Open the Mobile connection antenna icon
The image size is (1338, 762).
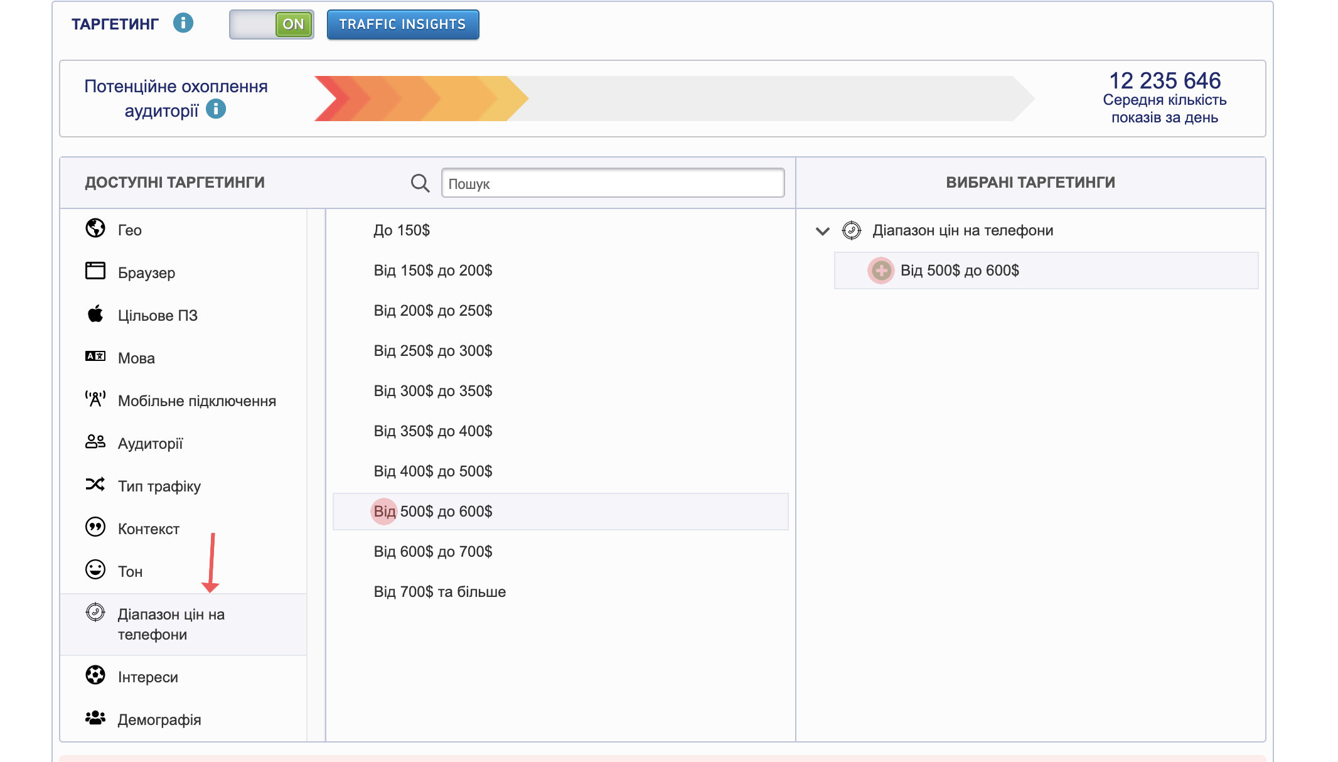point(95,399)
